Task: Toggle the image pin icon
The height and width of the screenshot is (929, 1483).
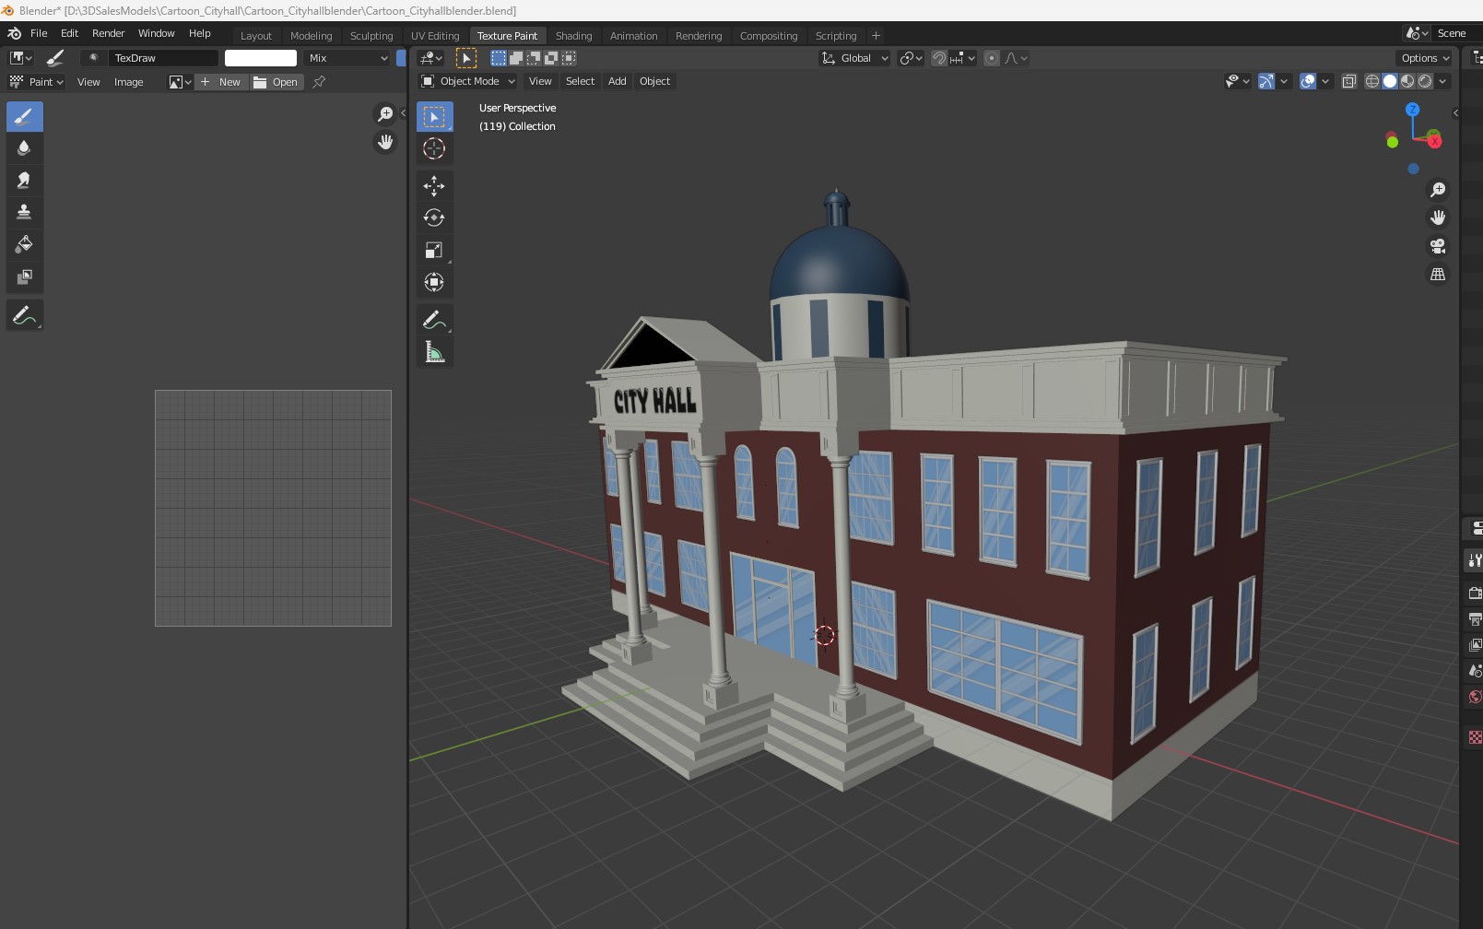Action: point(319,82)
